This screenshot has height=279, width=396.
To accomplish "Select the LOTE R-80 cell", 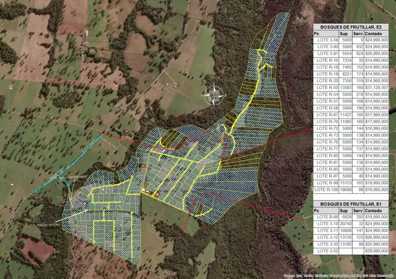I will [x=326, y=156].
